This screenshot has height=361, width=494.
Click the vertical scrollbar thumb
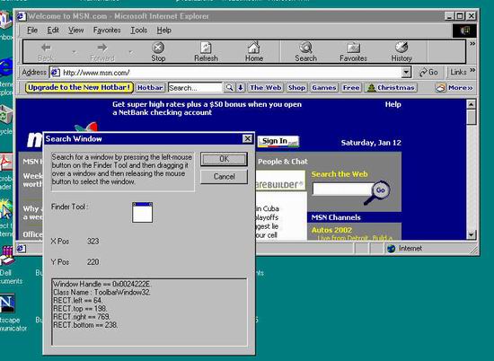[471, 117]
